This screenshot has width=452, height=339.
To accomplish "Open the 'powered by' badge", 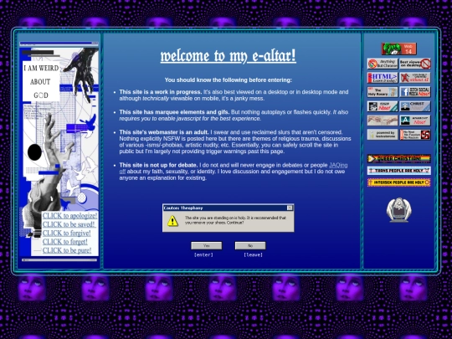I will [x=383, y=135].
